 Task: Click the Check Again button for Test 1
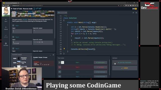pyautogui.click(x=100, y=62)
